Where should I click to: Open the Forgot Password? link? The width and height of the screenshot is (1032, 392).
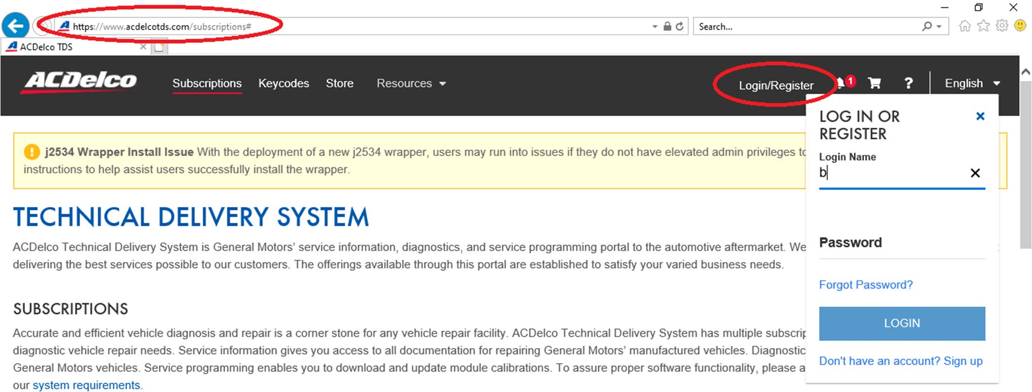[866, 285]
